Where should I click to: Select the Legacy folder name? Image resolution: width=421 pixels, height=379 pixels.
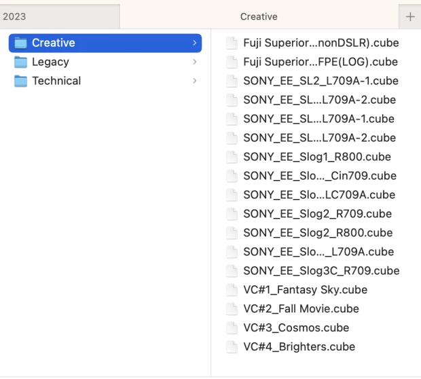pos(50,62)
